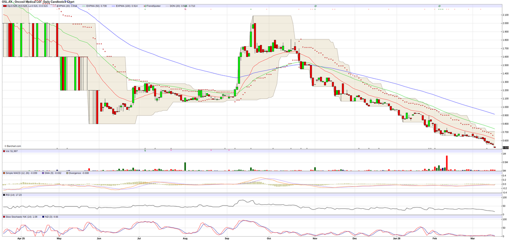Click the Sep date axis label

click(x=227, y=239)
